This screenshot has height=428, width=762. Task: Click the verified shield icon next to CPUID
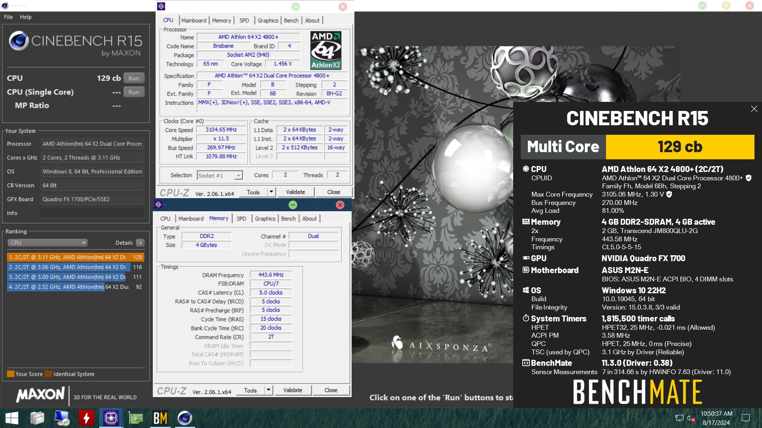click(x=749, y=178)
